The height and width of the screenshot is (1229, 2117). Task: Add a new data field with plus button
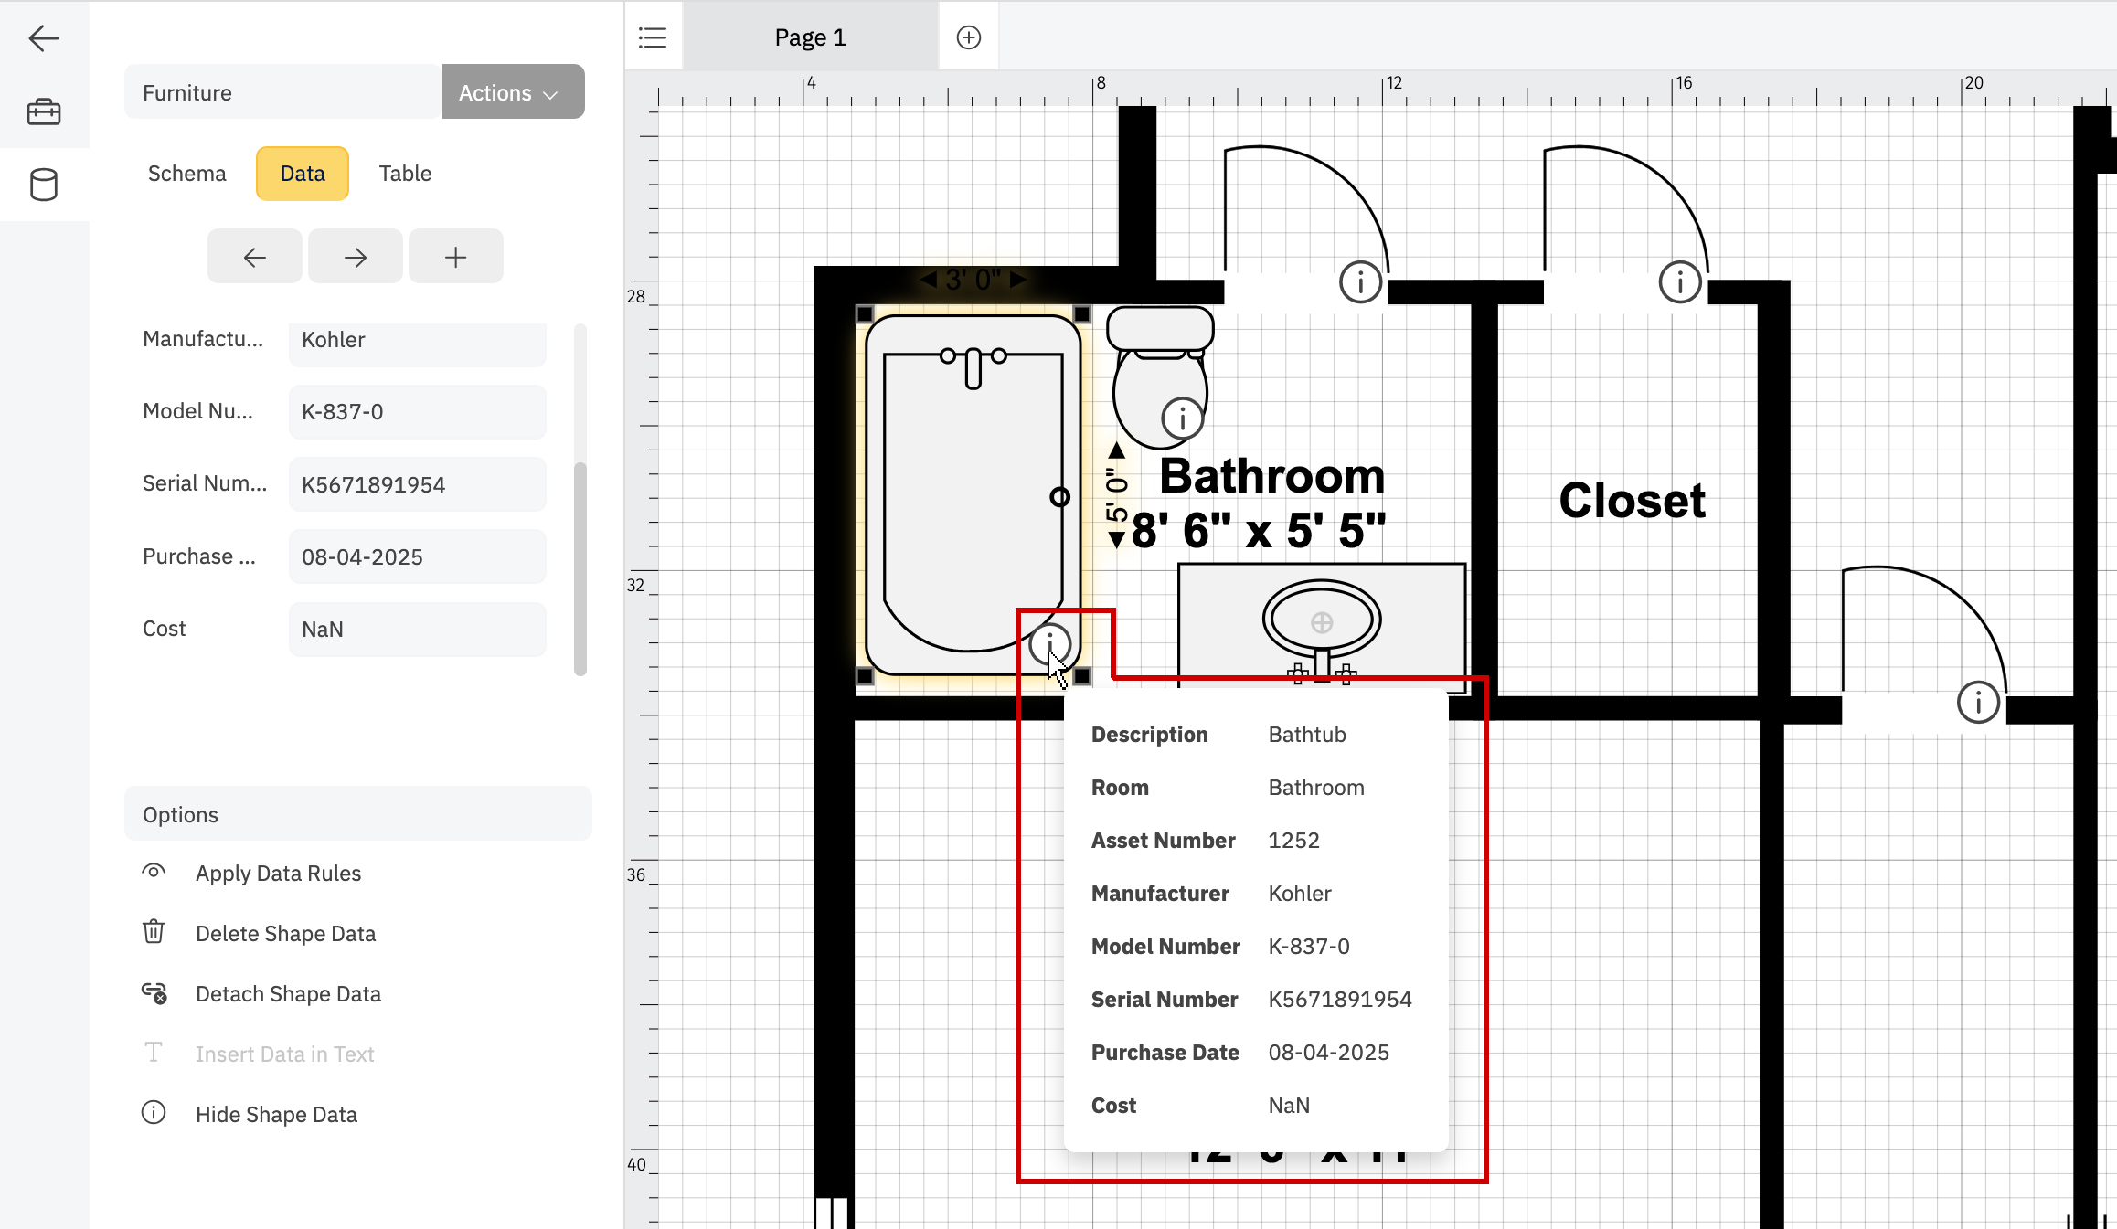(455, 256)
